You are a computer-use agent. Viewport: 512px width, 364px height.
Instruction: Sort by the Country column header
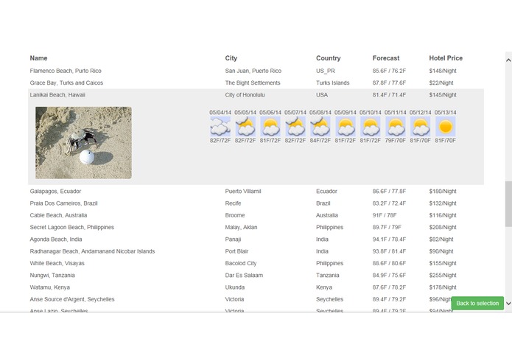click(328, 58)
